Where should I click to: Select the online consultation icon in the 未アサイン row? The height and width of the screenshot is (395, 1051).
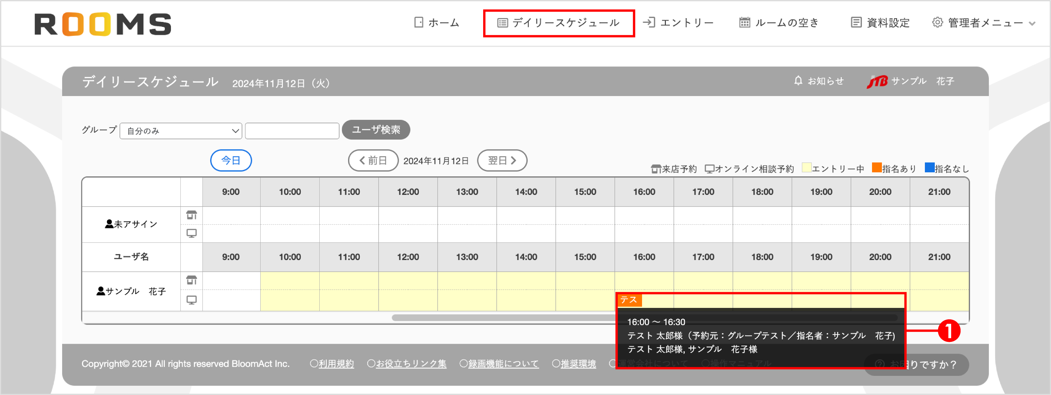(x=192, y=233)
